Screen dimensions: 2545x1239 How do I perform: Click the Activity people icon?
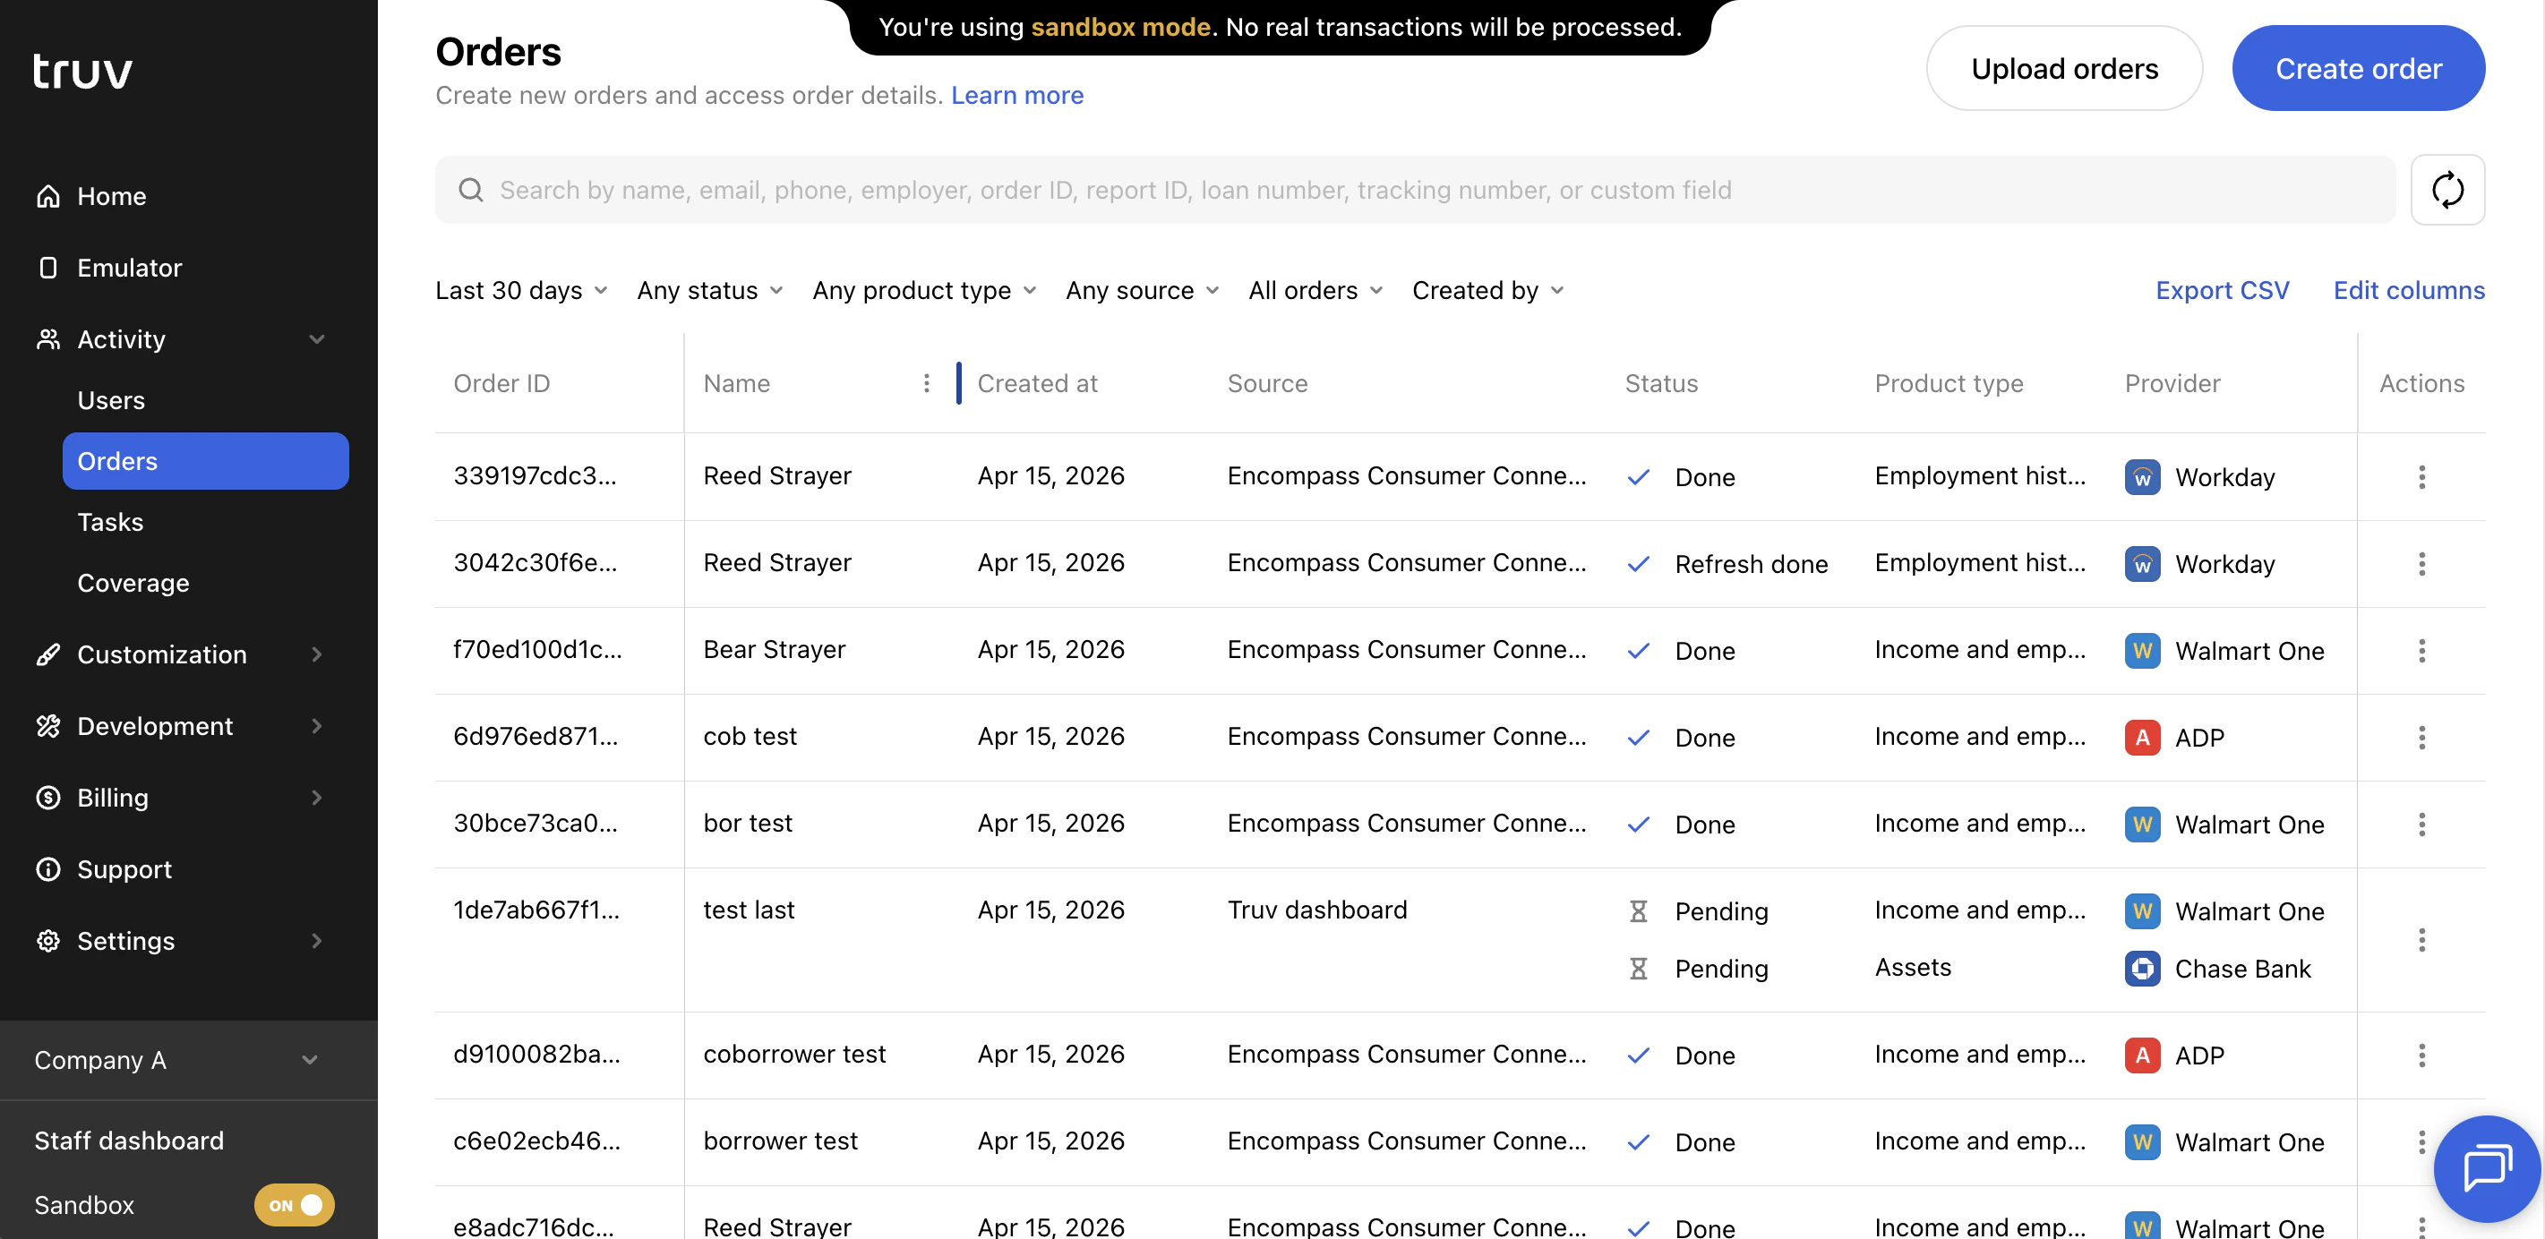click(x=47, y=339)
